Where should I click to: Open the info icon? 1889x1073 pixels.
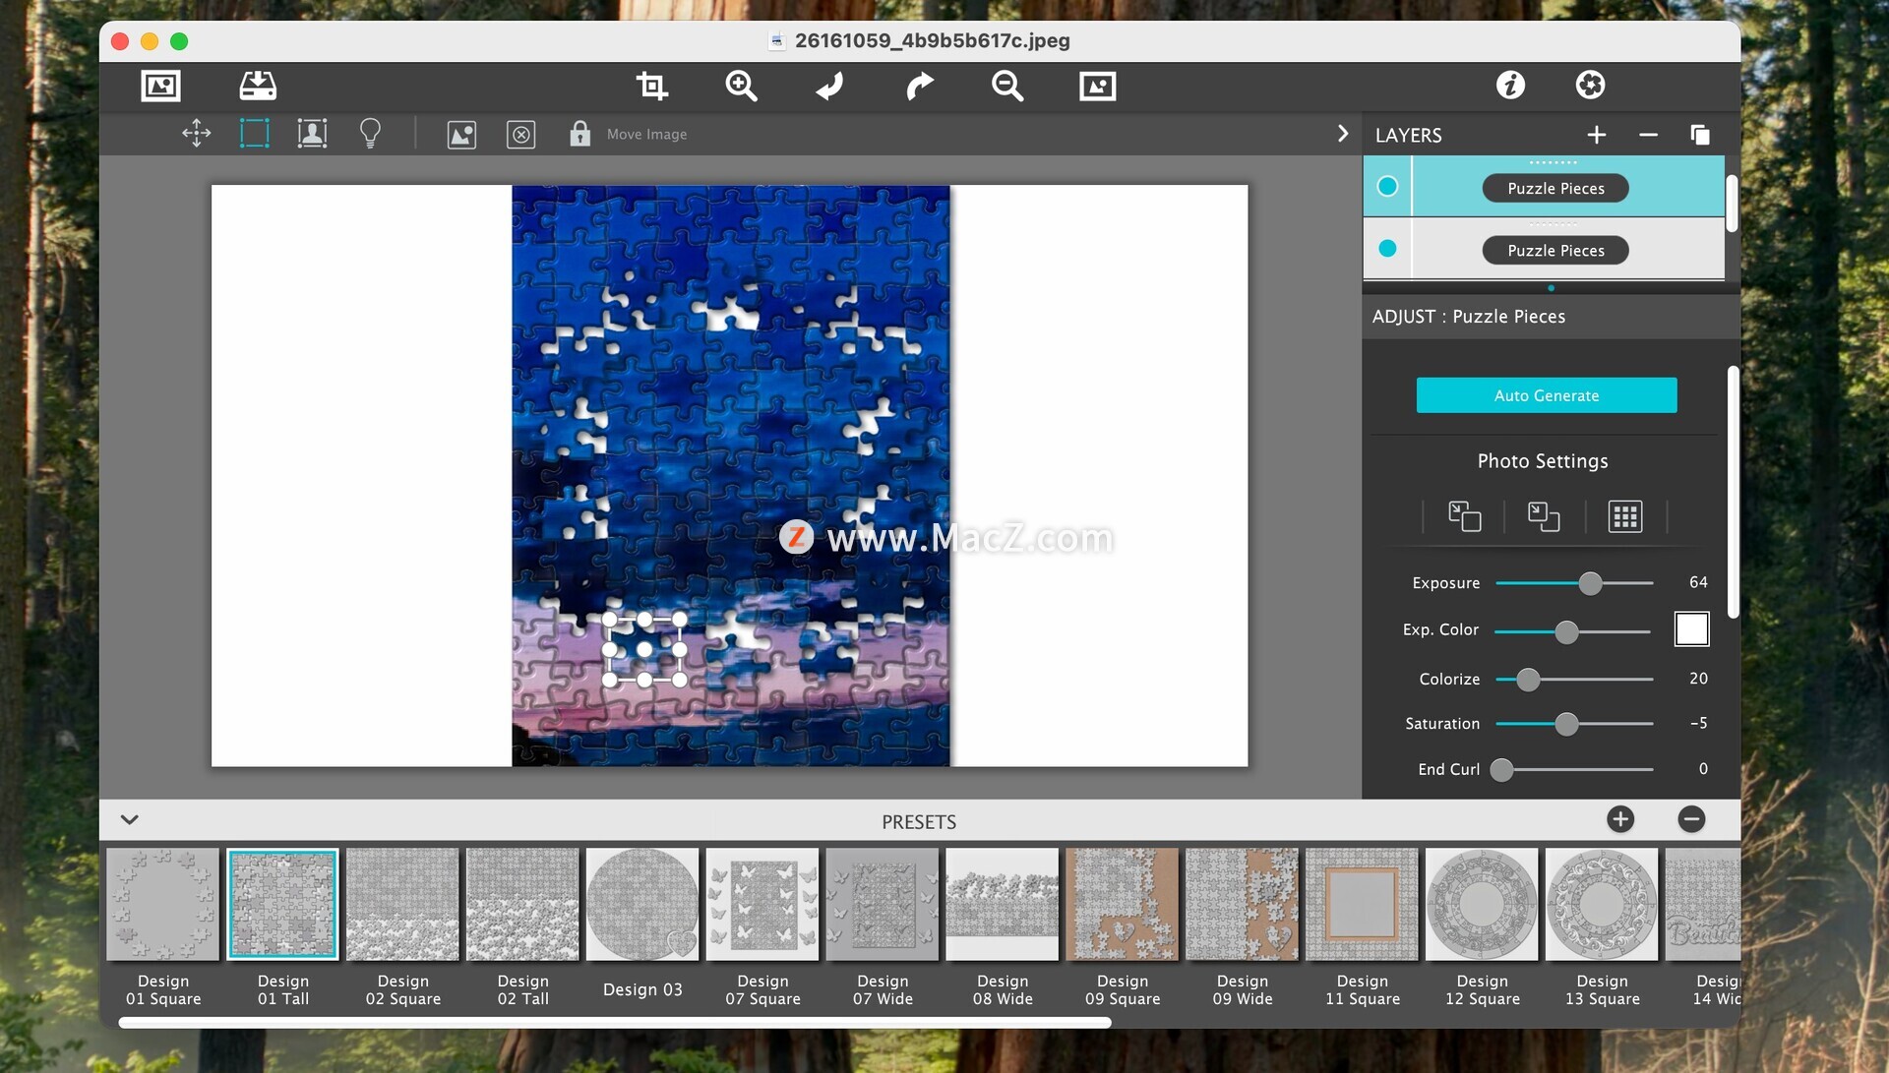(1510, 86)
